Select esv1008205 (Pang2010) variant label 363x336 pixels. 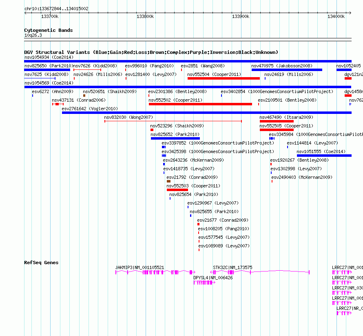224,229
